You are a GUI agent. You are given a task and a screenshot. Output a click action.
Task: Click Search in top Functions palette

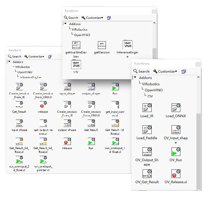[x=71, y=18]
